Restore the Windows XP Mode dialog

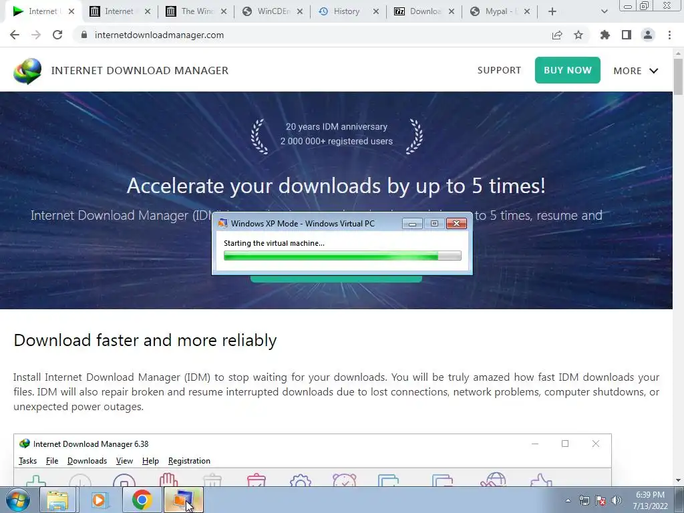pos(434,224)
